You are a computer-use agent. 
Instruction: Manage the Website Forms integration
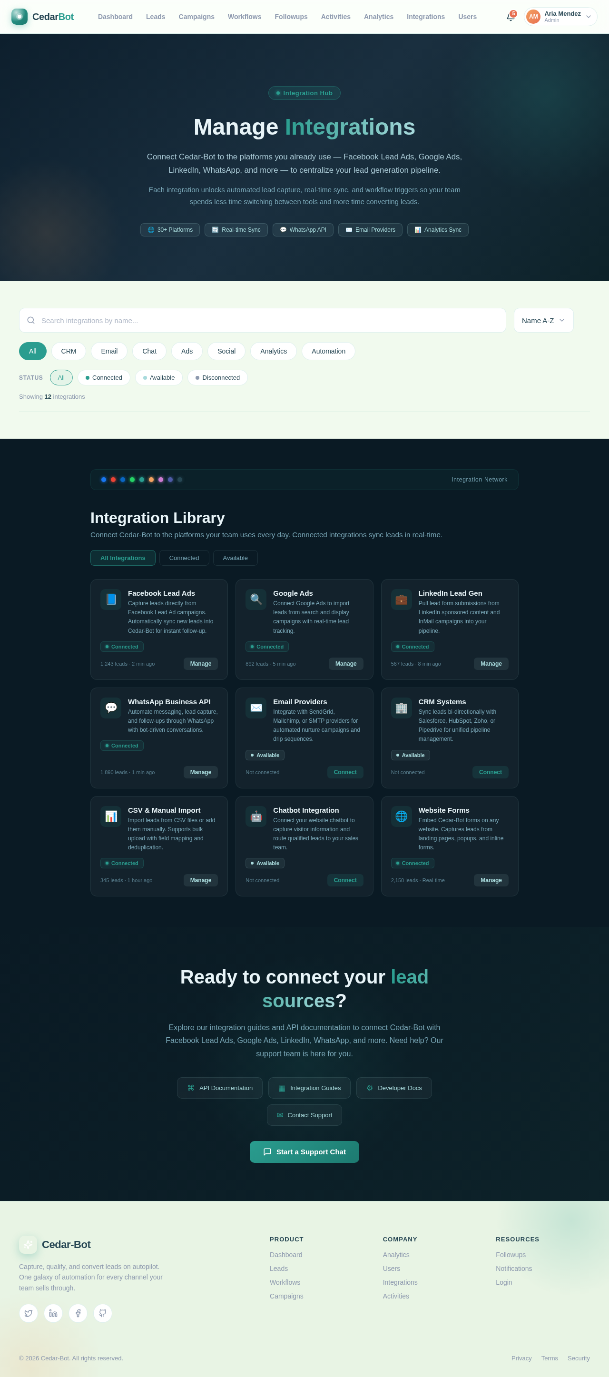click(491, 880)
